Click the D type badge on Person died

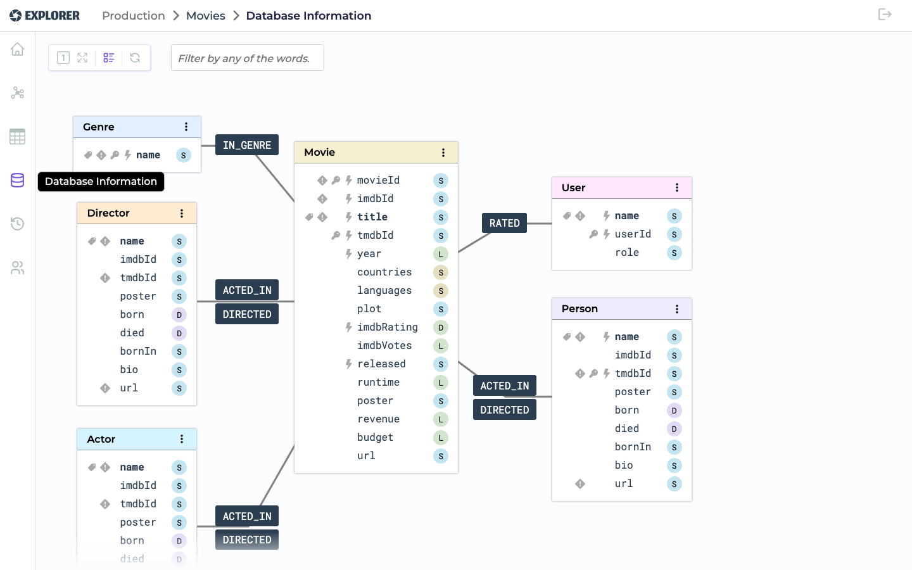(x=674, y=429)
